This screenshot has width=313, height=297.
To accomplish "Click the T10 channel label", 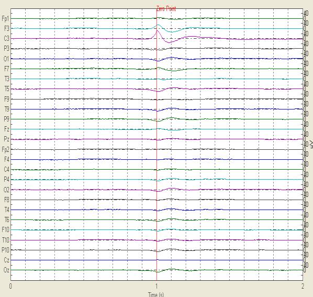I will (x=5, y=240).
